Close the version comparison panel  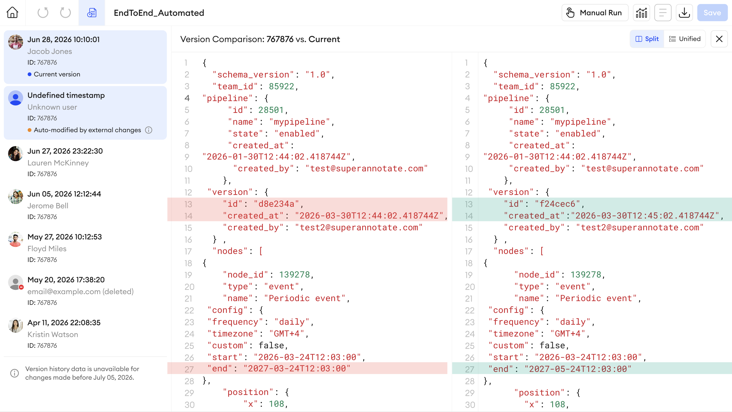click(719, 39)
